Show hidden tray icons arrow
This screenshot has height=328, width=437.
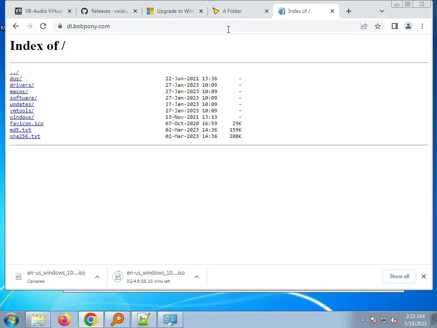tap(363, 320)
